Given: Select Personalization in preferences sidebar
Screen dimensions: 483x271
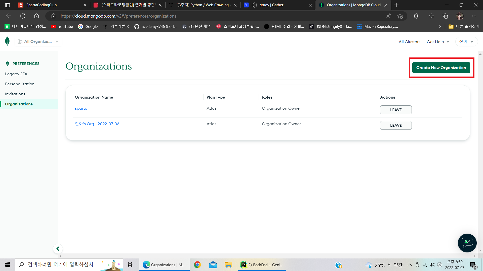Looking at the screenshot, I should point(20,84).
